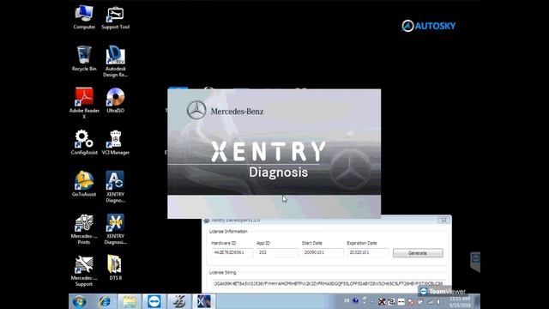Open the Computer desktop icon

[x=84, y=17]
